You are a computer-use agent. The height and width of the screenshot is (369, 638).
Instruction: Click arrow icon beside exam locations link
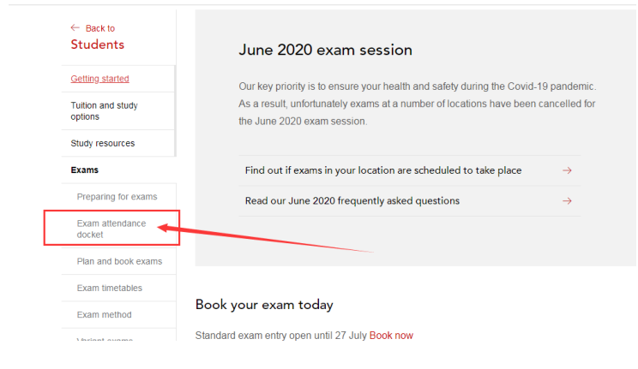(x=567, y=170)
